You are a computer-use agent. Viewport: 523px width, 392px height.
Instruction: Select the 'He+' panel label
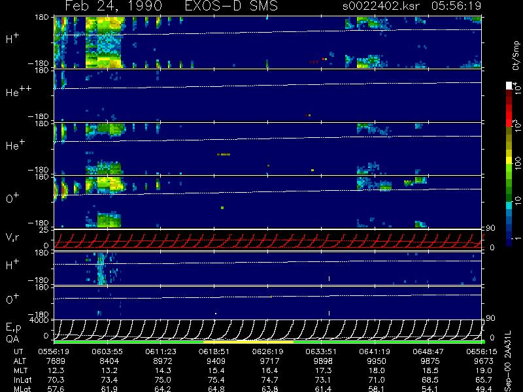pos(15,144)
